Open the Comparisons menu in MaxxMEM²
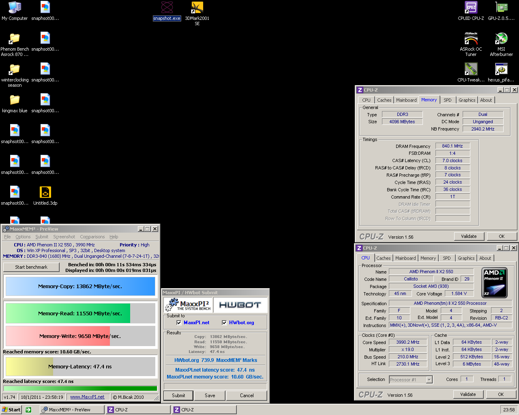 point(92,237)
